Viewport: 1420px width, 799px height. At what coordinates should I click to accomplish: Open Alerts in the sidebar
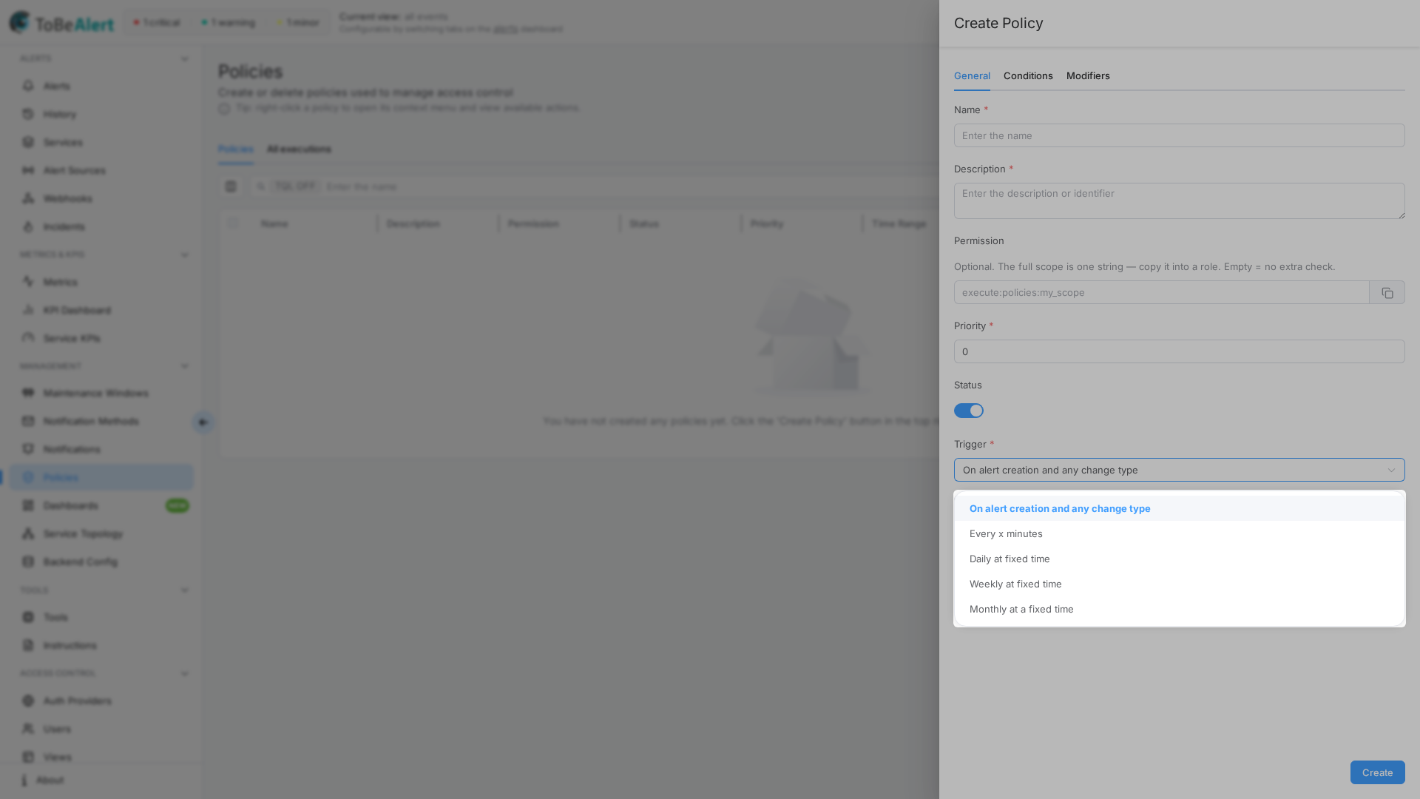tap(101, 86)
